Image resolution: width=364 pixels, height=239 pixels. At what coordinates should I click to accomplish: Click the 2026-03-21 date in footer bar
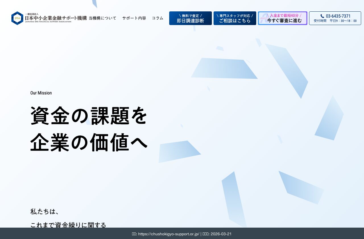(221, 234)
